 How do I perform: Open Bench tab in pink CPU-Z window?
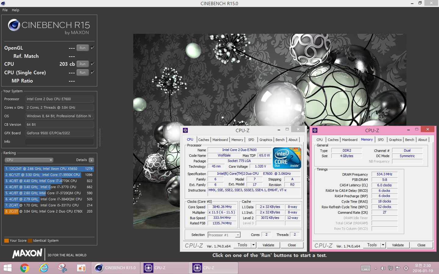[410, 140]
